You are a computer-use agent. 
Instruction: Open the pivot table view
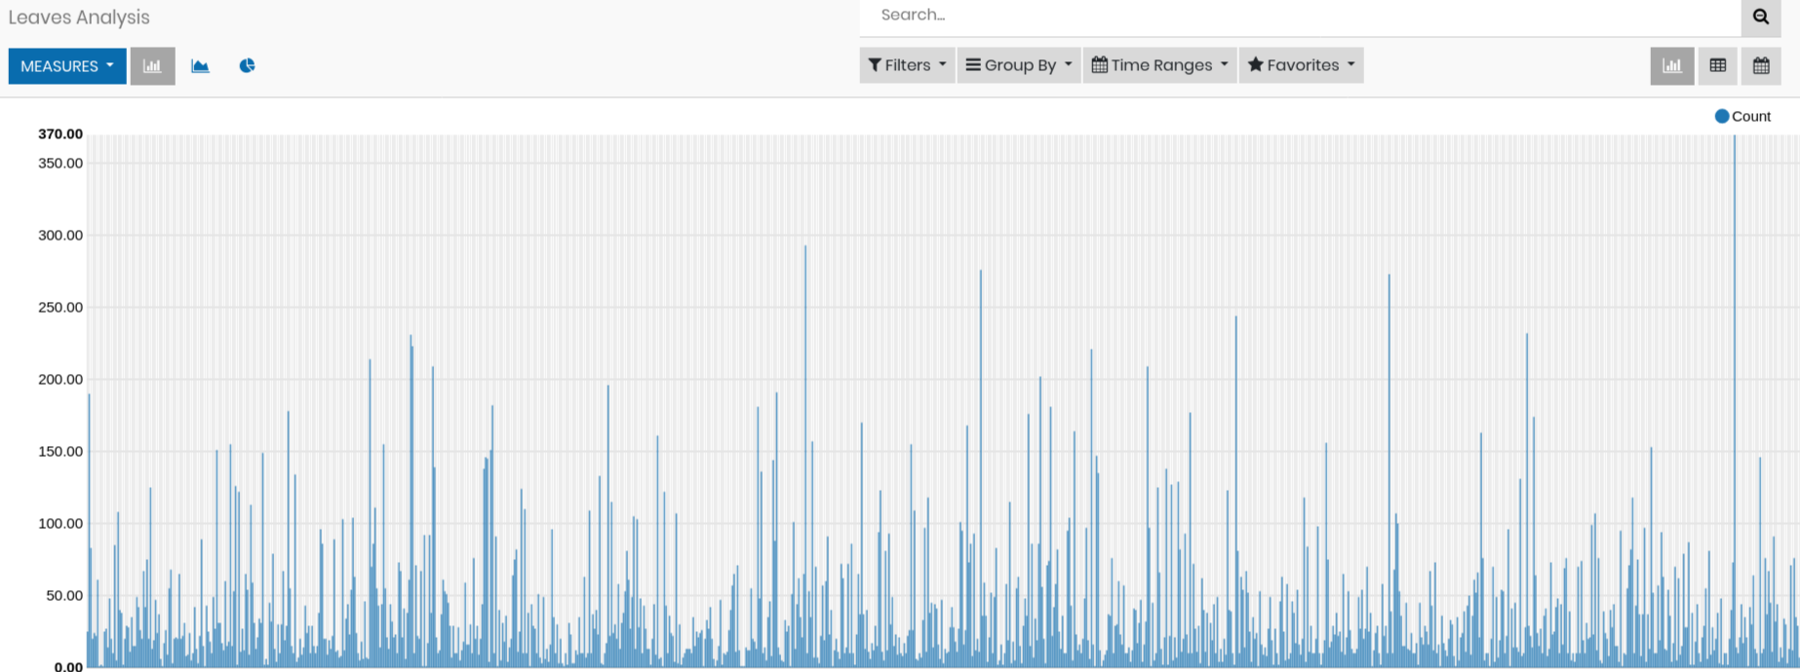1717,66
